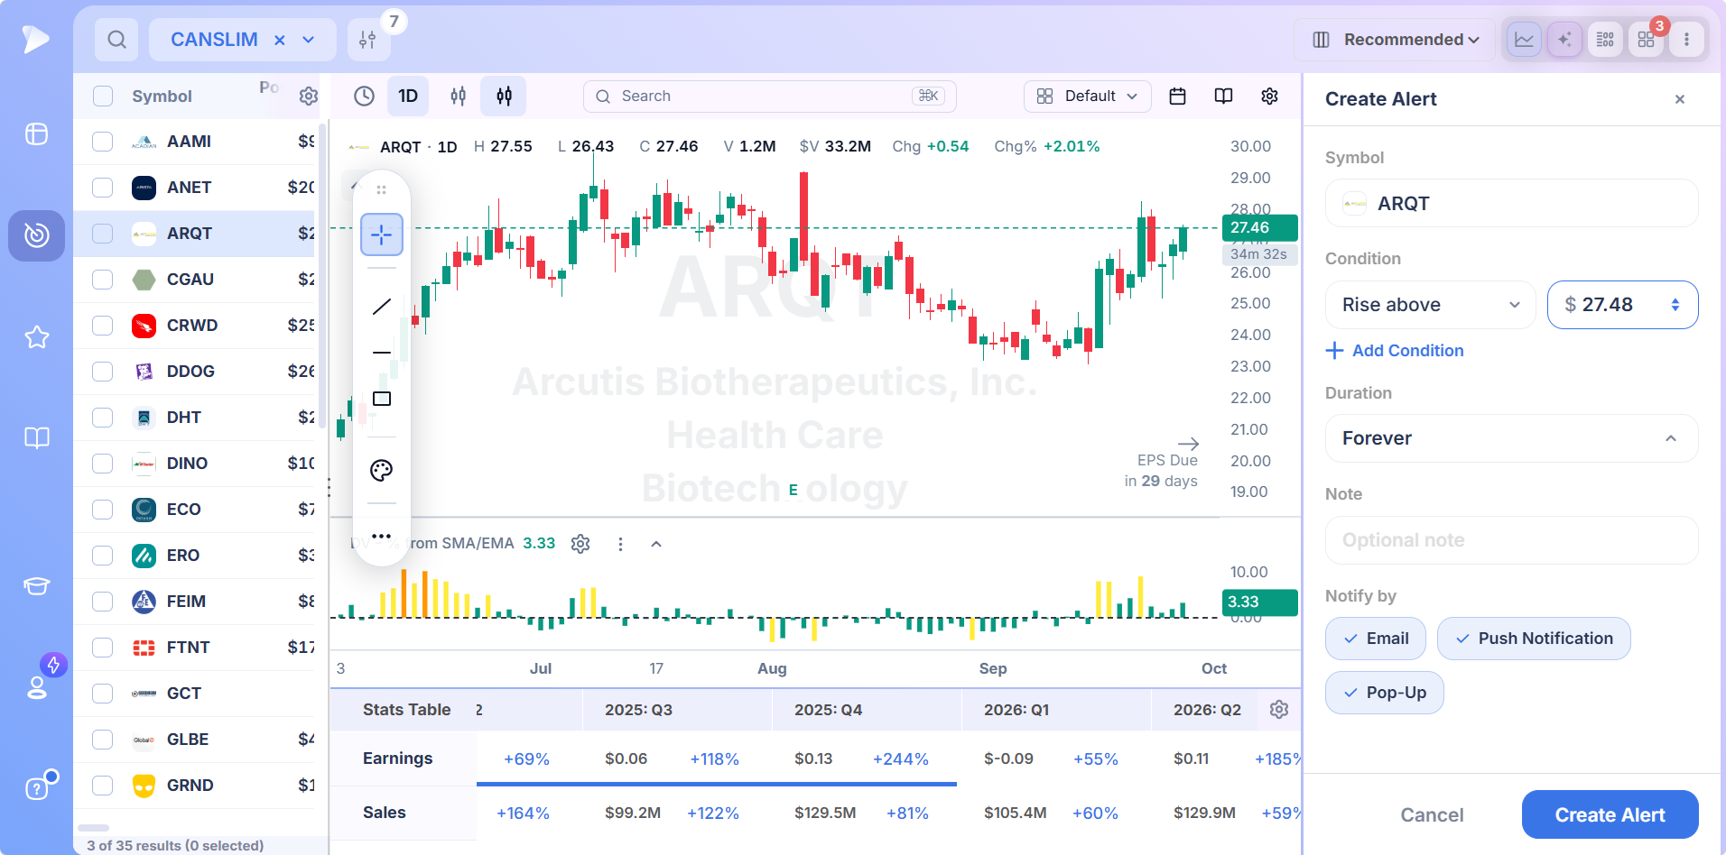Open chart settings gear icon

coord(1269,96)
